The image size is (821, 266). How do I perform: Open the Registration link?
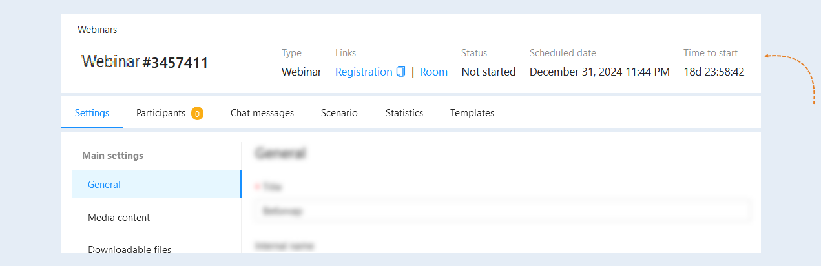click(364, 72)
